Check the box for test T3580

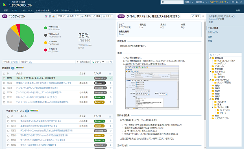coord(8,136)
